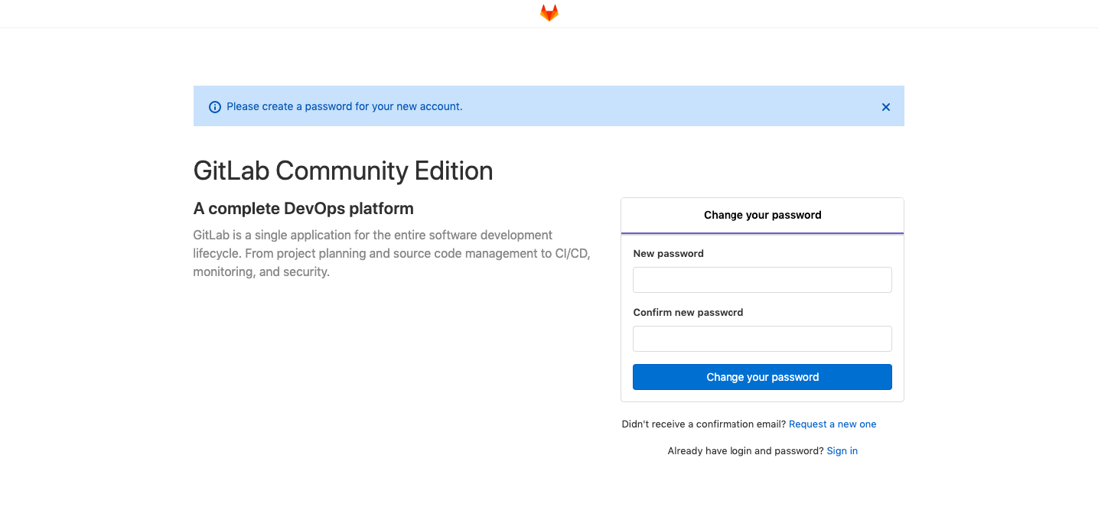This screenshot has height=507, width=1098.
Task: Click the Didn't receive a confirmation email text
Action: (703, 424)
